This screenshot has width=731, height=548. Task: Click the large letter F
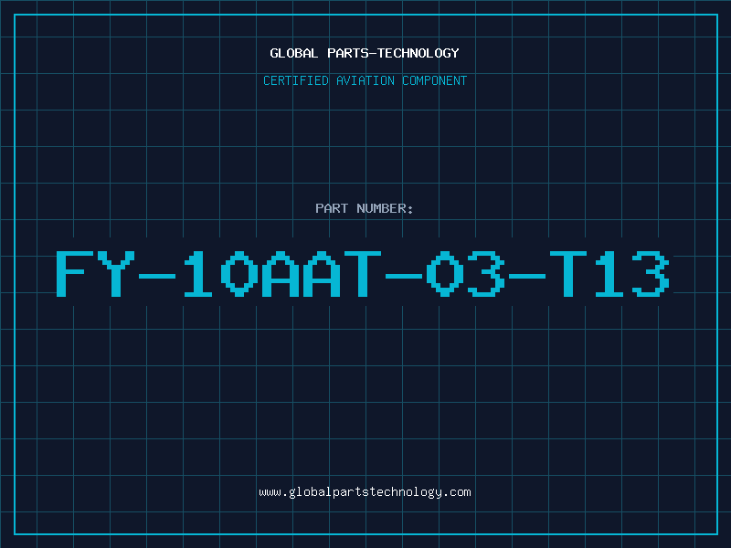pos(75,274)
